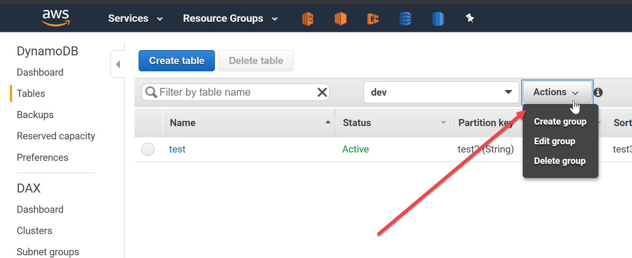
Task: Open the Status column filter arrow
Action: point(444,123)
